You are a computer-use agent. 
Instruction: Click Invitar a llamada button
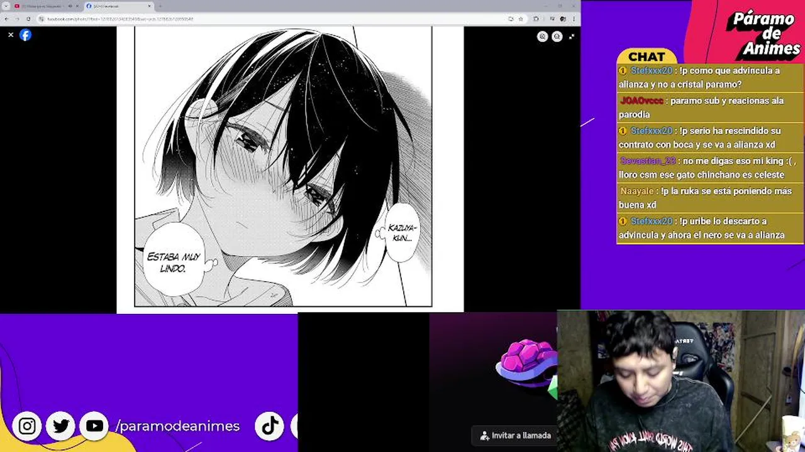click(515, 435)
